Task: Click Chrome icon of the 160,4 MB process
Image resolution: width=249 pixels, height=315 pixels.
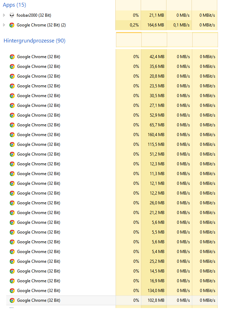Action: tap(12, 135)
